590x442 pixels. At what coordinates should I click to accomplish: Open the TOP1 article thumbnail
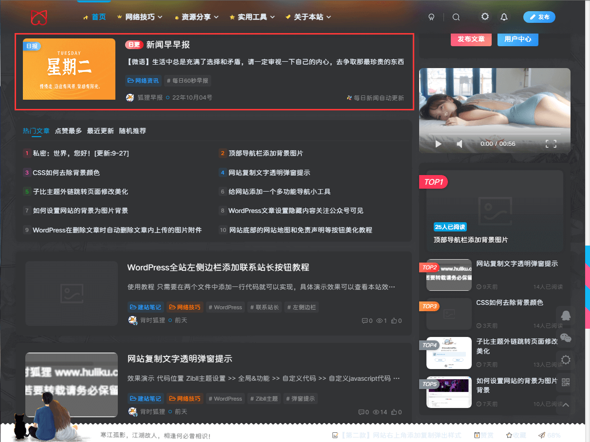[x=495, y=210]
